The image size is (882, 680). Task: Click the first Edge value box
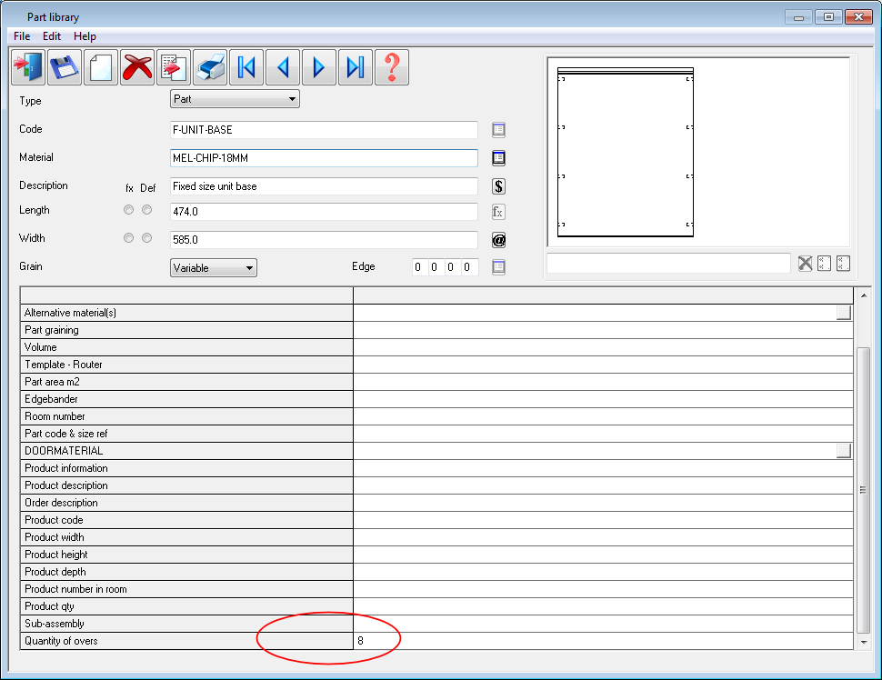pyautogui.click(x=418, y=267)
